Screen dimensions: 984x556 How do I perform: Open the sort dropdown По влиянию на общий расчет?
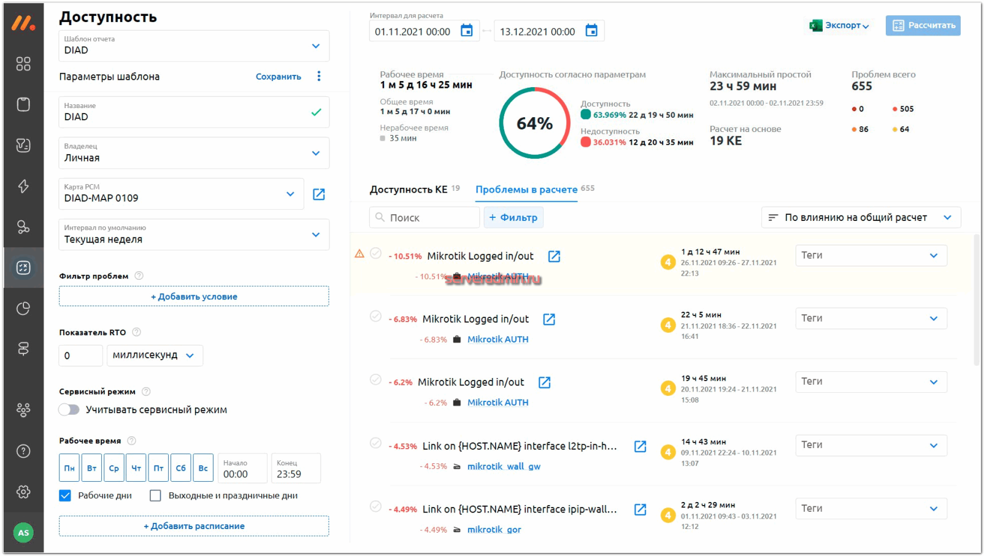coord(861,217)
